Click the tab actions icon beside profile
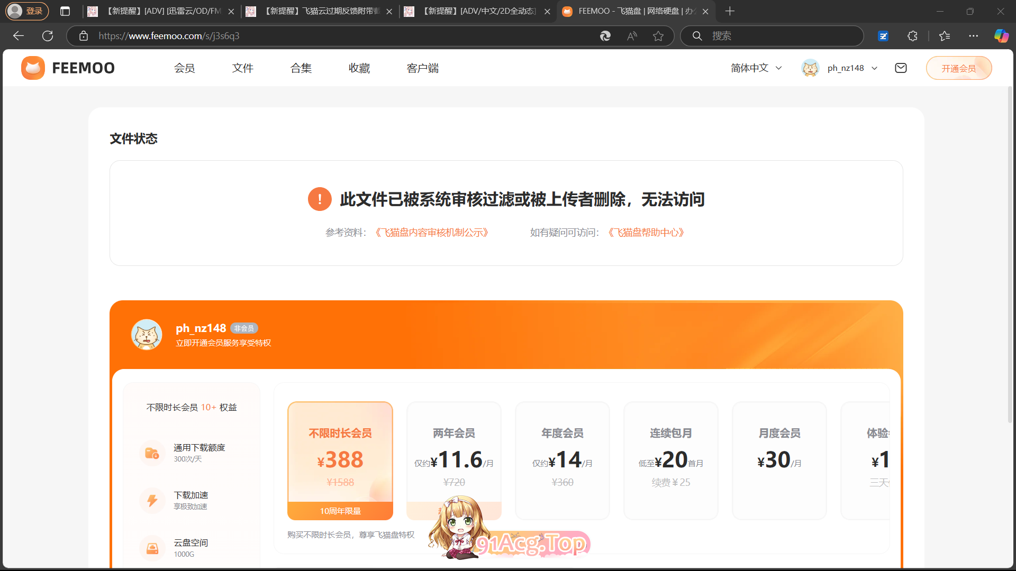1016x571 pixels. (65, 11)
